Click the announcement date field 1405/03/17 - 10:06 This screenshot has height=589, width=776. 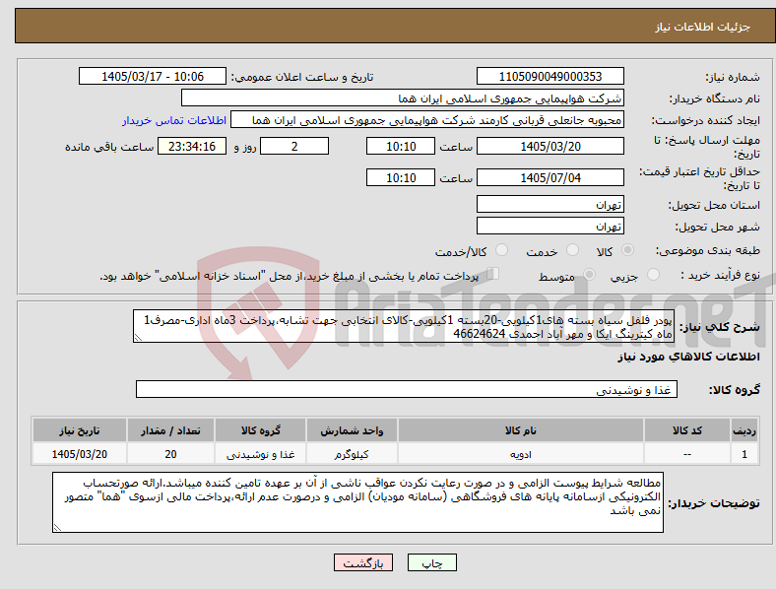click(x=153, y=76)
